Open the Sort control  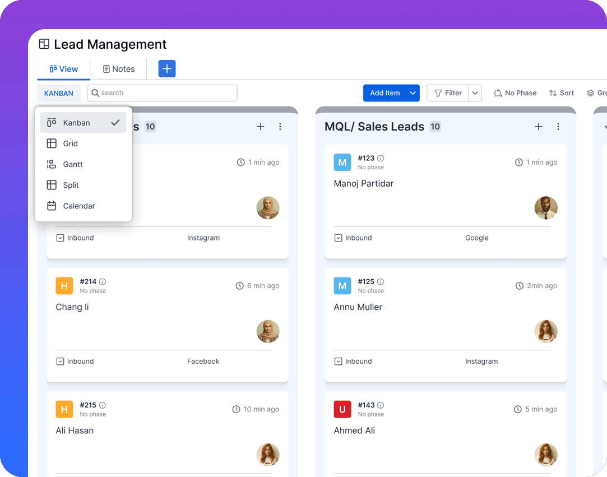click(x=561, y=93)
